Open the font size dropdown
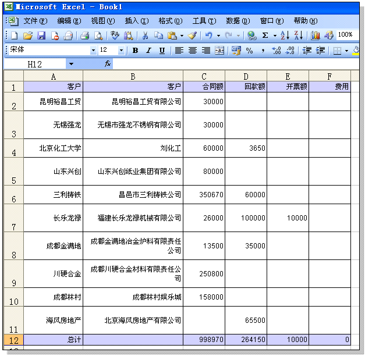The height and width of the screenshot is (356, 365). (x=121, y=51)
